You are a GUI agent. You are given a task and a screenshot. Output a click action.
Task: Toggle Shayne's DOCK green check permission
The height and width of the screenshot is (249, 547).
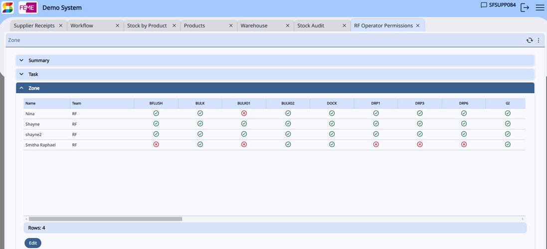(x=332, y=124)
